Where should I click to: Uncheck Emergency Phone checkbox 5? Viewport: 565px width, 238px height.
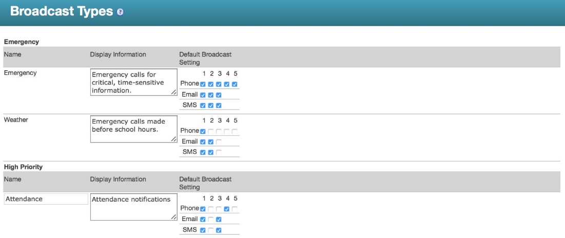235,84
